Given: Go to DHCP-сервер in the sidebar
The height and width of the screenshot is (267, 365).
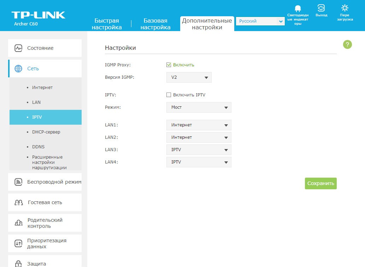Looking at the screenshot, I should pos(46,132).
